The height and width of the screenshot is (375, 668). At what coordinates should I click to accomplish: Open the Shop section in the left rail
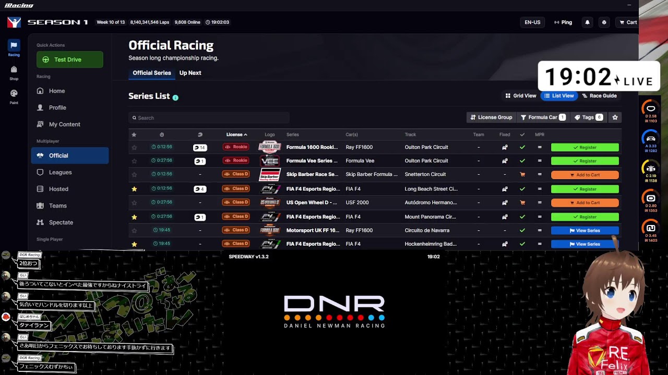point(14,72)
